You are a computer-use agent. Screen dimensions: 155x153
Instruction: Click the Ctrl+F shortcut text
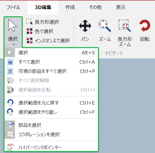[87, 112]
